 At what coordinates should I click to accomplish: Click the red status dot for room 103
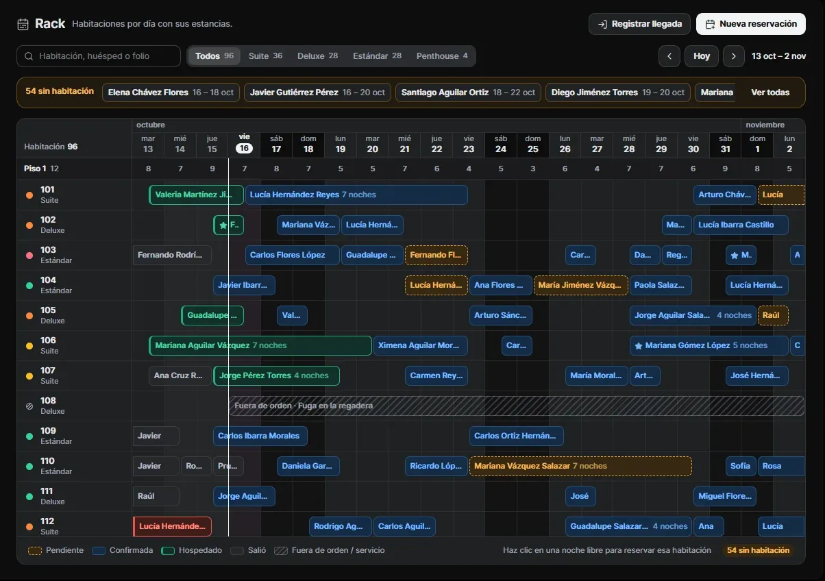(x=29, y=256)
